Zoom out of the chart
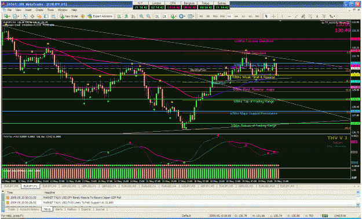The image size is (362, 219). pyautogui.click(x=148, y=16)
